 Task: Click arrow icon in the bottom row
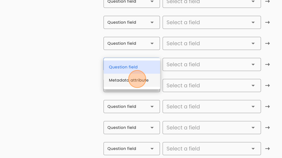click(x=267, y=149)
